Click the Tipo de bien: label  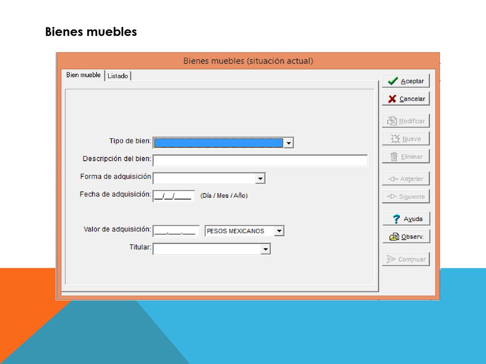(130, 141)
